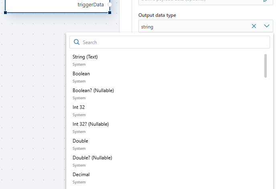
Task: Click the triggerData label on node
Action: coord(91,5)
